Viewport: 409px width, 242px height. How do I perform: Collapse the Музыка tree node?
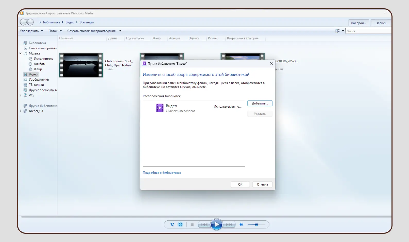click(20, 53)
